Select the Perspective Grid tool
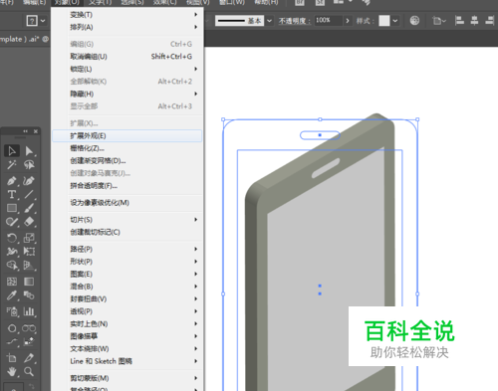The image size is (498, 391). 29,265
